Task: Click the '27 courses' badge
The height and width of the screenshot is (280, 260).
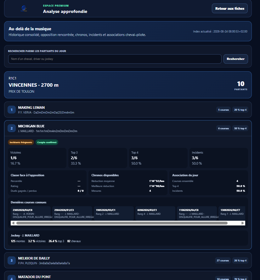Action: click(223, 260)
